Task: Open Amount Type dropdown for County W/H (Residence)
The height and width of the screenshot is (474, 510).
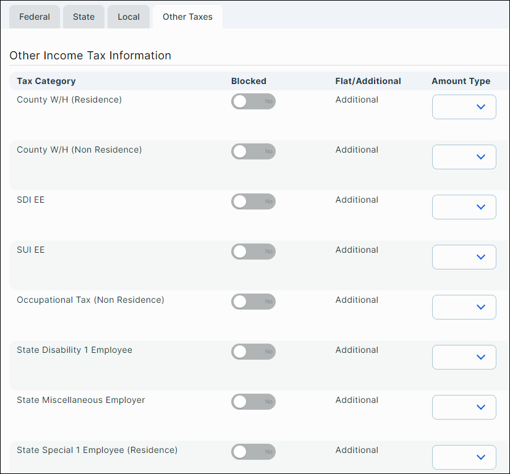Action: coord(464,107)
